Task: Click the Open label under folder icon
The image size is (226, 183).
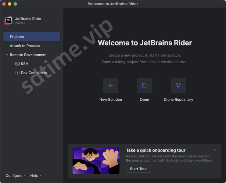Action: (x=144, y=100)
